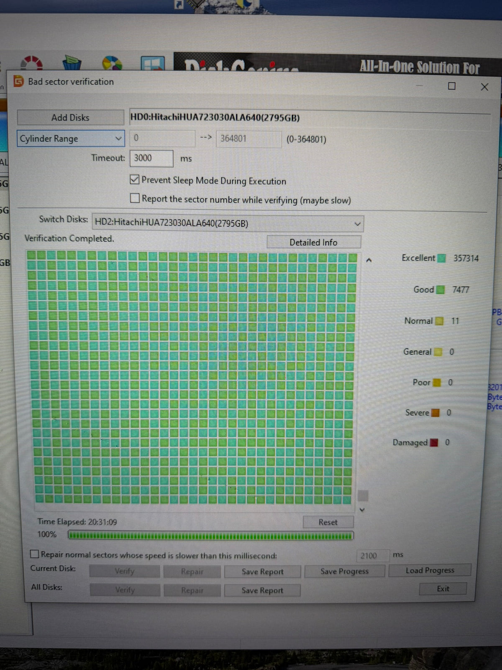The width and height of the screenshot is (502, 670).
Task: Exit the verification dialog with Exit button
Action: point(443,588)
